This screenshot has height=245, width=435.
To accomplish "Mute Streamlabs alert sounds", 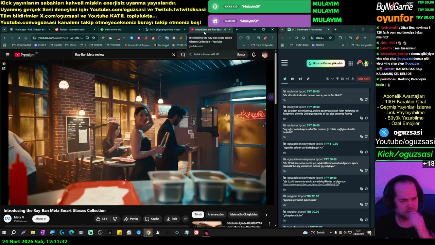I will [347, 79].
